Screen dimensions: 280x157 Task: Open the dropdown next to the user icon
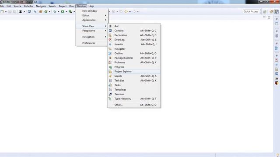point(24,12)
